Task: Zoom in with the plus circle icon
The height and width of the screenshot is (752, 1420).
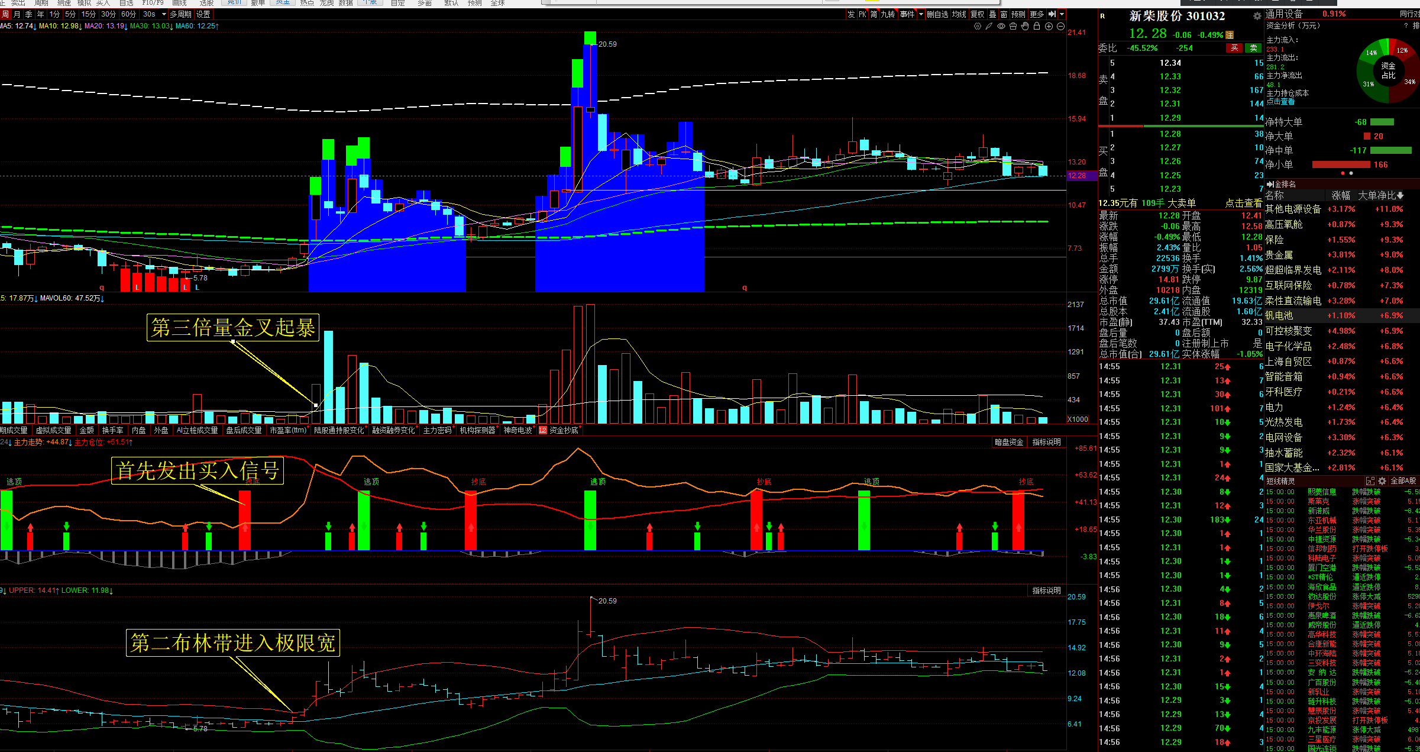Action: (1049, 26)
